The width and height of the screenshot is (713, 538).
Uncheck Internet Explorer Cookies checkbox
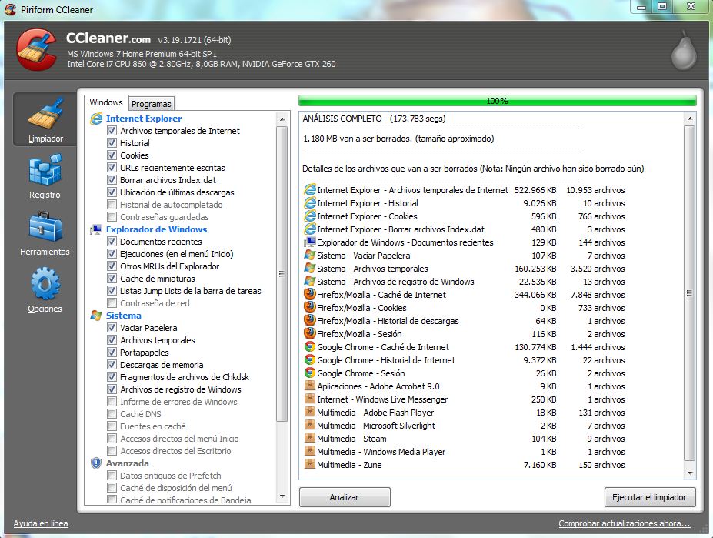112,155
